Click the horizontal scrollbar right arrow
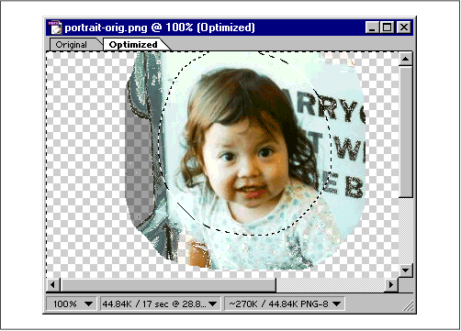The width and height of the screenshot is (461, 331). (391, 285)
